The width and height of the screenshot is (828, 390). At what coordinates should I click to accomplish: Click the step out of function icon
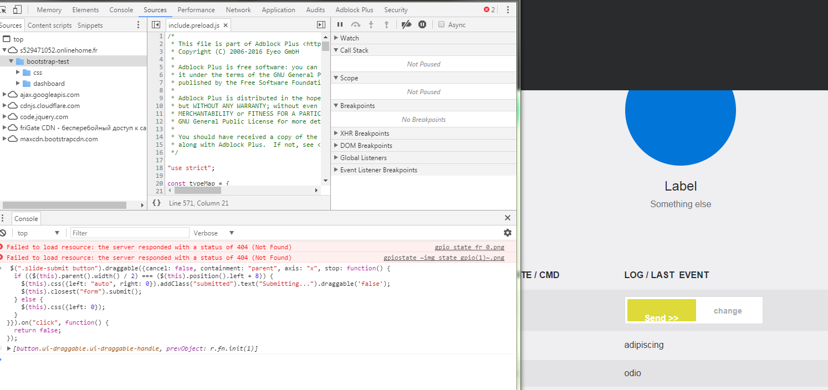[x=387, y=24]
